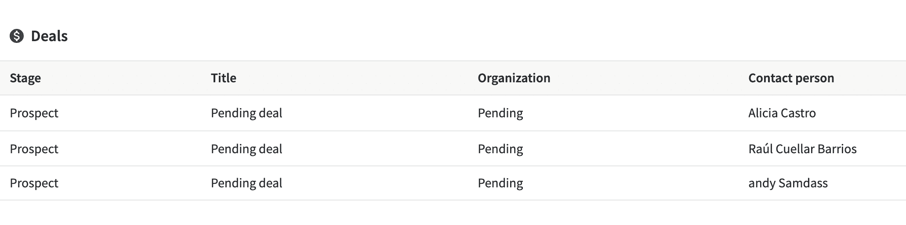Click Prospect stage in Raúl Cuellar row

[34, 149]
